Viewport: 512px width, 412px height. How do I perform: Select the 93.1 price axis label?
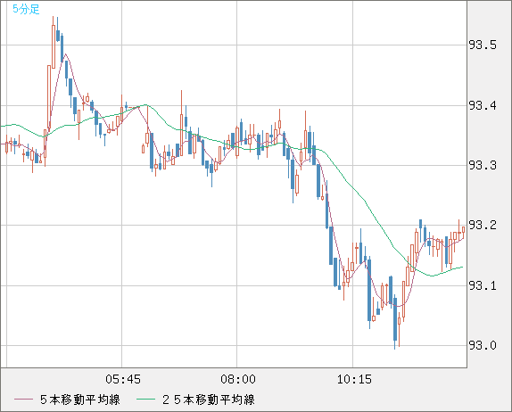click(x=483, y=285)
